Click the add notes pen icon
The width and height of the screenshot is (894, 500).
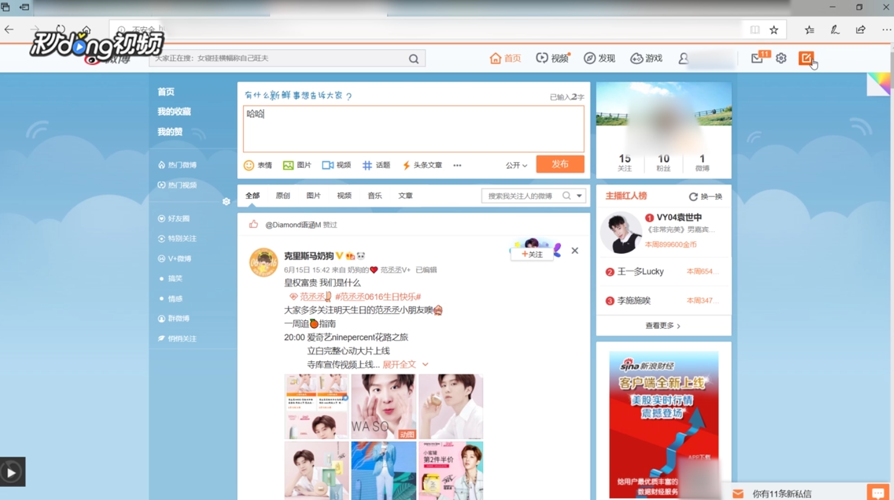835,30
